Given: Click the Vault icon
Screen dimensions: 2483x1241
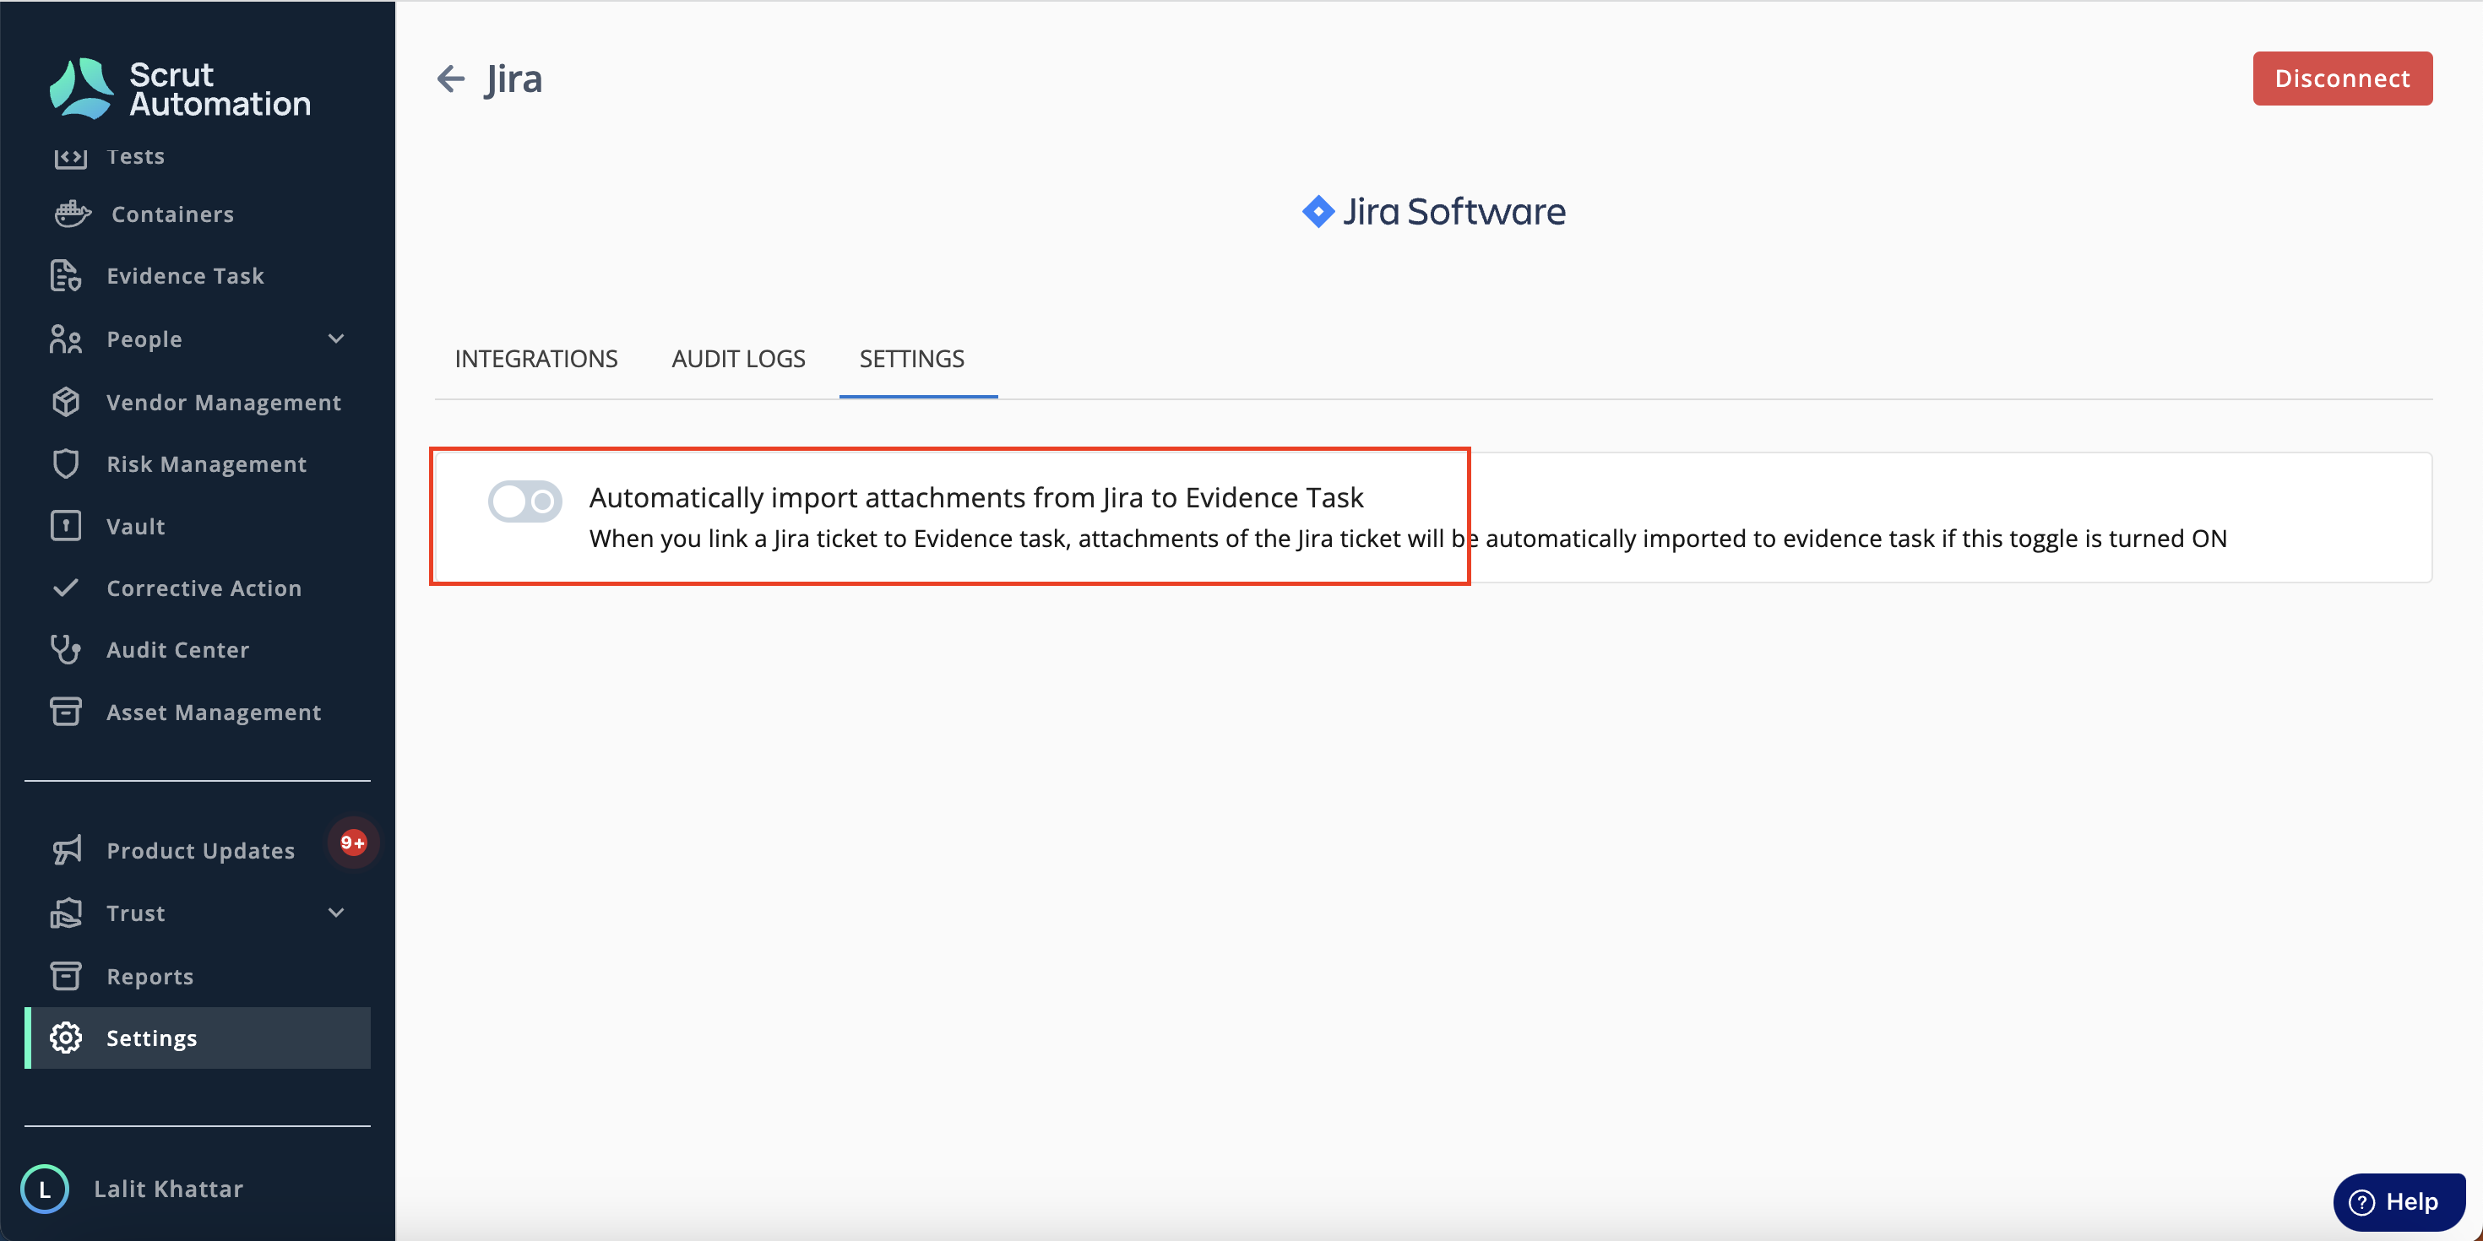Looking at the screenshot, I should tap(66, 526).
